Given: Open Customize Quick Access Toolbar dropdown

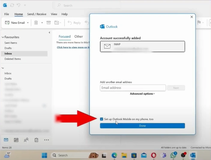Looking at the screenshot, I should (x=25, y=5).
